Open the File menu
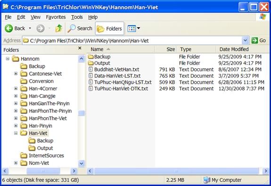 click(8, 17)
